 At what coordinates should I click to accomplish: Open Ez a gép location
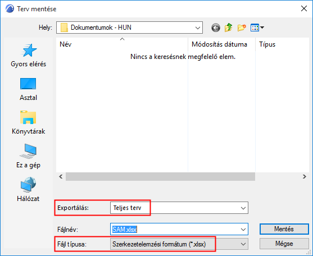(28, 156)
